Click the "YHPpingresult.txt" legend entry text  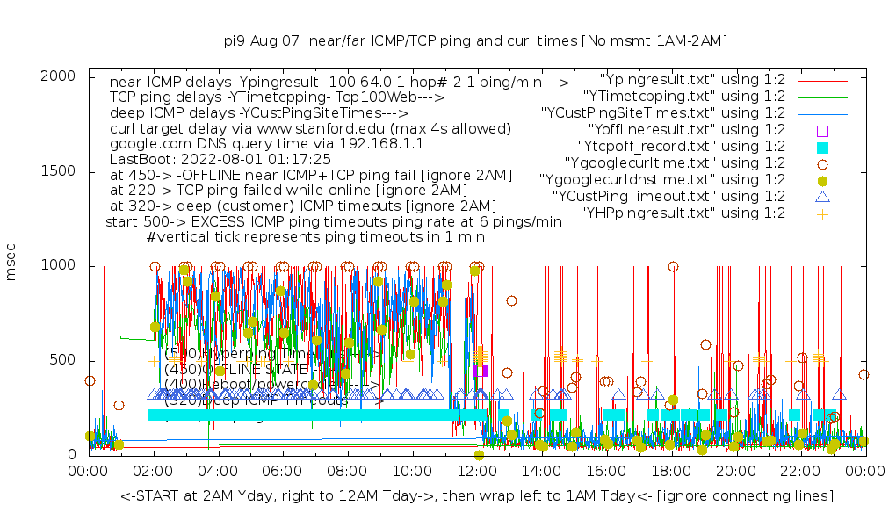(683, 213)
